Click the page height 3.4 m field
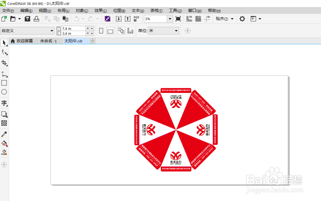 [74, 33]
